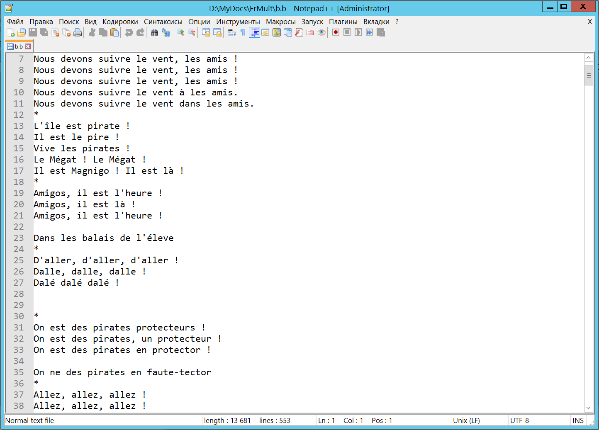
Task: Click the scrollbar down arrow
Action: click(x=589, y=408)
